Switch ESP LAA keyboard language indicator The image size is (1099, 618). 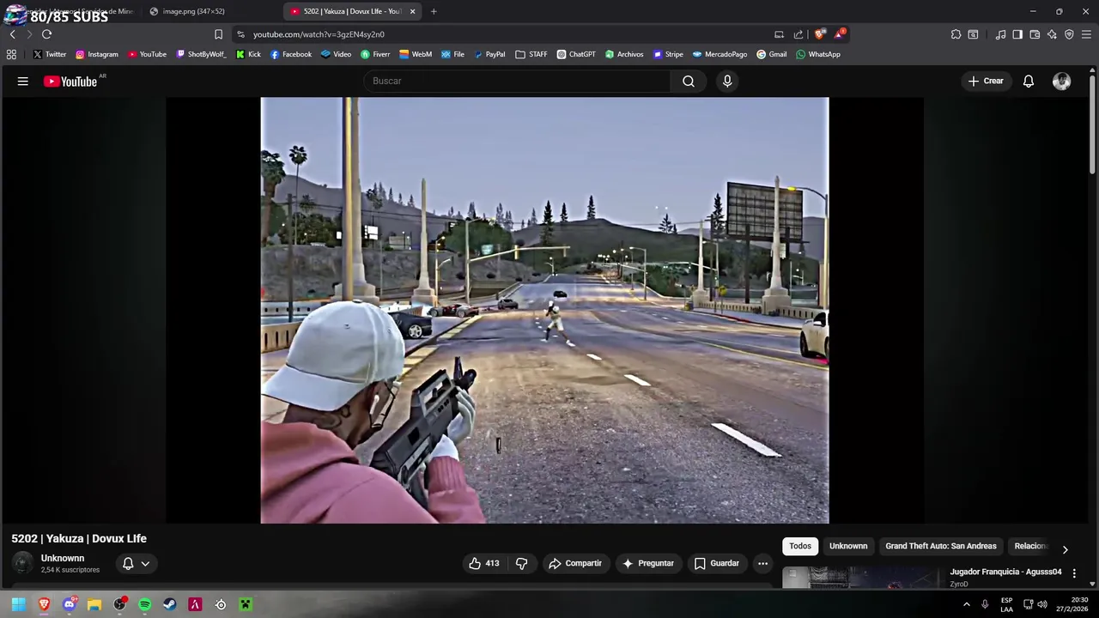(x=1006, y=604)
